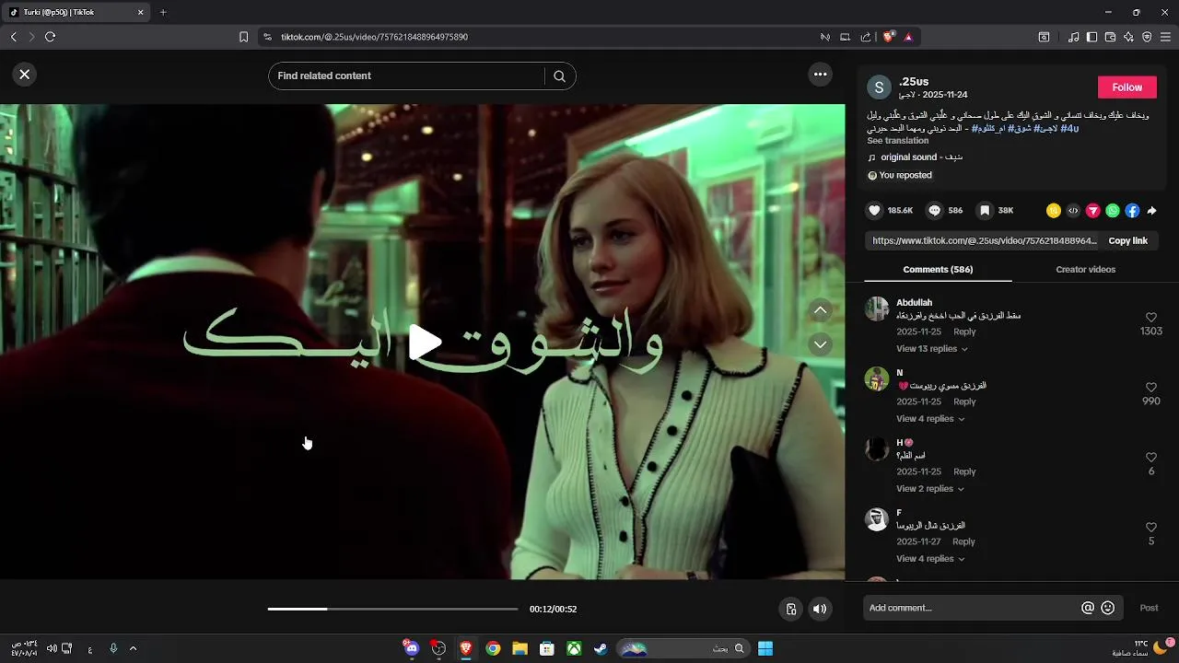Click the Add comment input field

click(972, 608)
